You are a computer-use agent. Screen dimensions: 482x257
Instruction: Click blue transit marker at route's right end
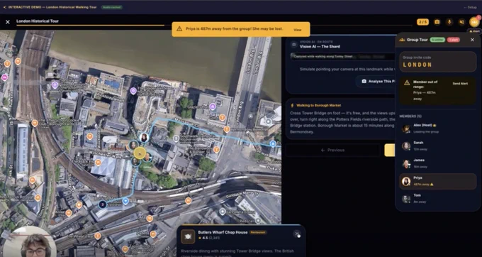tap(273, 143)
